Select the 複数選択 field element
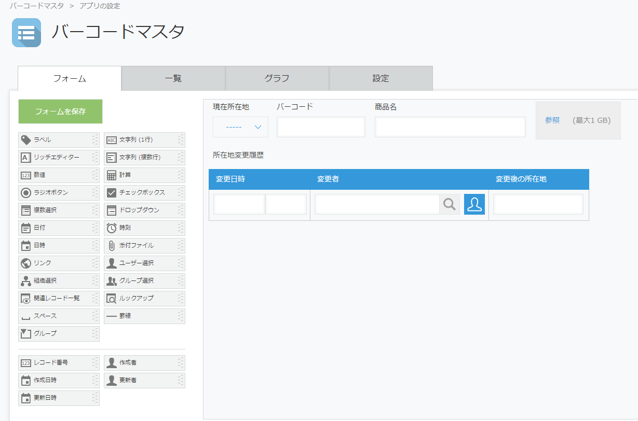The width and height of the screenshot is (638, 421). [59, 210]
